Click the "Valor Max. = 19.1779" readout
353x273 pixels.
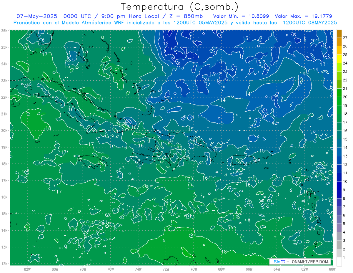pos(303,16)
